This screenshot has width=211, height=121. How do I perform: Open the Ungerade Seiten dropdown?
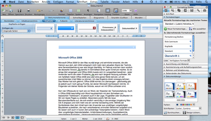pos(16,31)
